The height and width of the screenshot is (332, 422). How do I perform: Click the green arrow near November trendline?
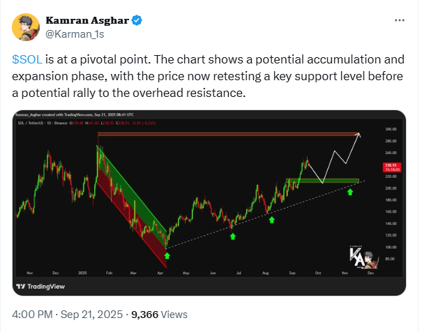click(350, 192)
